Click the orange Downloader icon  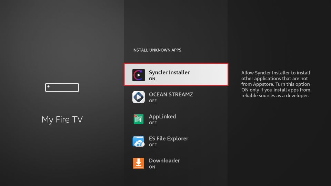click(x=139, y=163)
